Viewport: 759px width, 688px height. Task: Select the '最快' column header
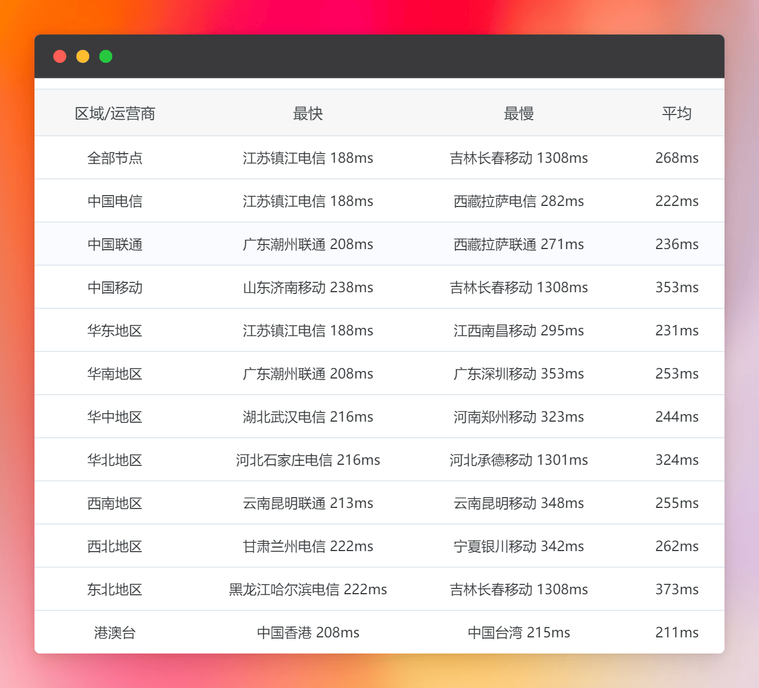coord(308,113)
